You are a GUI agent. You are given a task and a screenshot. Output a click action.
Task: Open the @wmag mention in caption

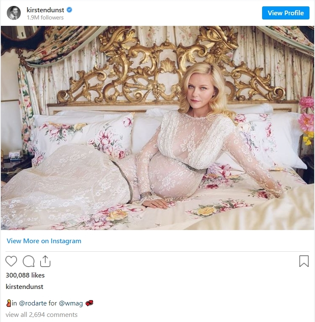tap(71, 303)
